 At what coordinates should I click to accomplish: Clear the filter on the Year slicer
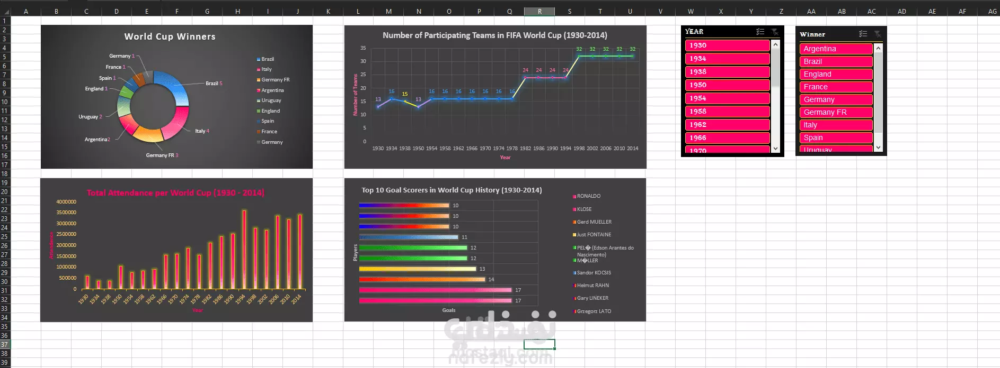[x=774, y=32]
